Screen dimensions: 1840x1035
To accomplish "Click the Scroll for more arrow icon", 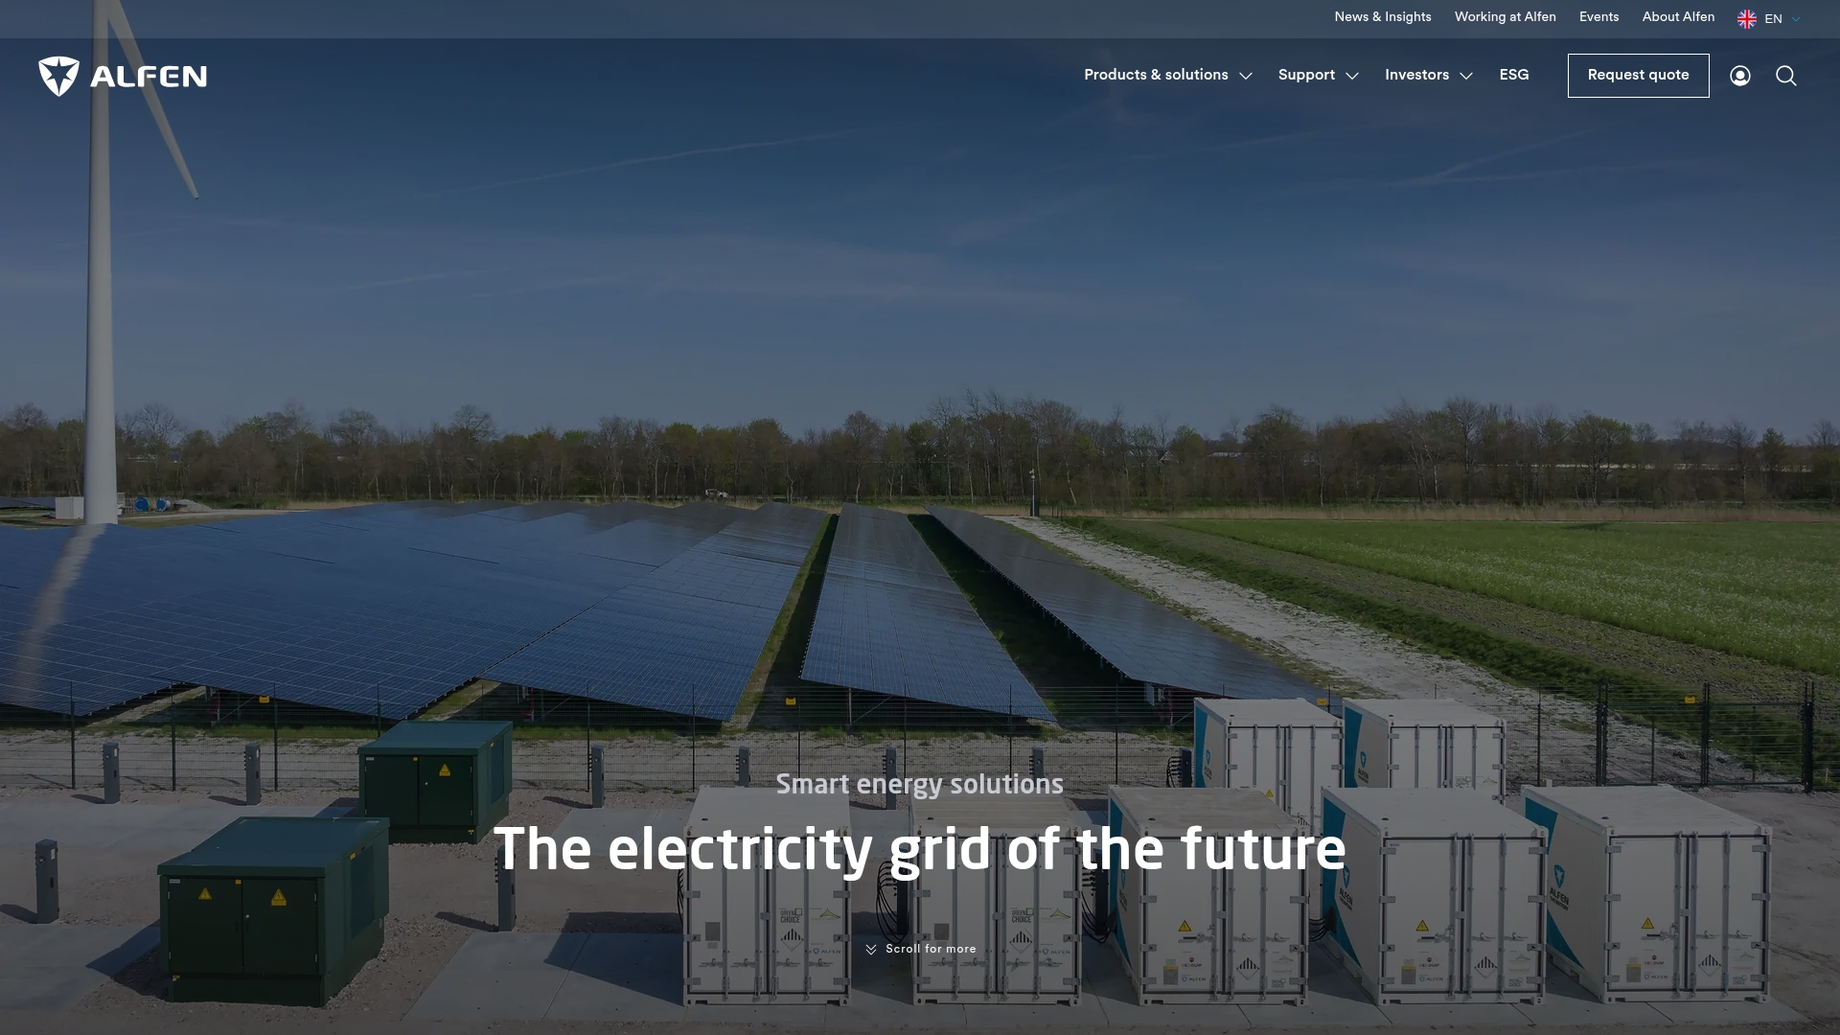I will pyautogui.click(x=870, y=950).
